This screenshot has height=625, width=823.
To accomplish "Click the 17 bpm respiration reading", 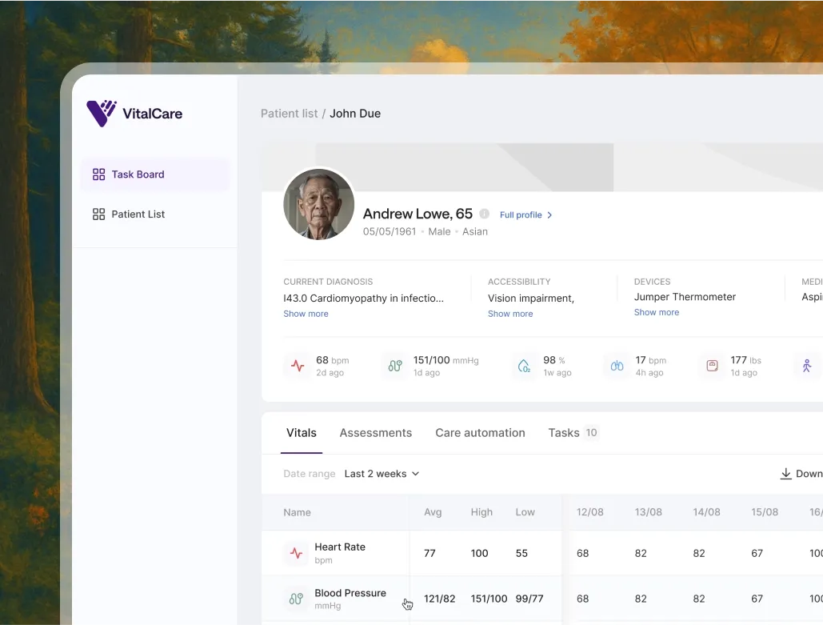I will pyautogui.click(x=651, y=360).
